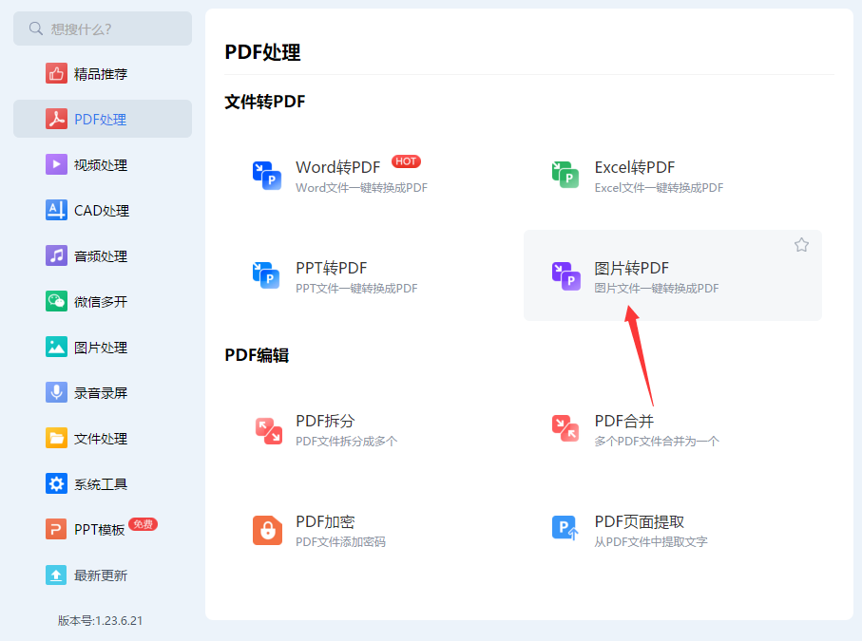This screenshot has width=862, height=641.
Task: Open the 图片转PDF tool
Action: click(x=673, y=275)
